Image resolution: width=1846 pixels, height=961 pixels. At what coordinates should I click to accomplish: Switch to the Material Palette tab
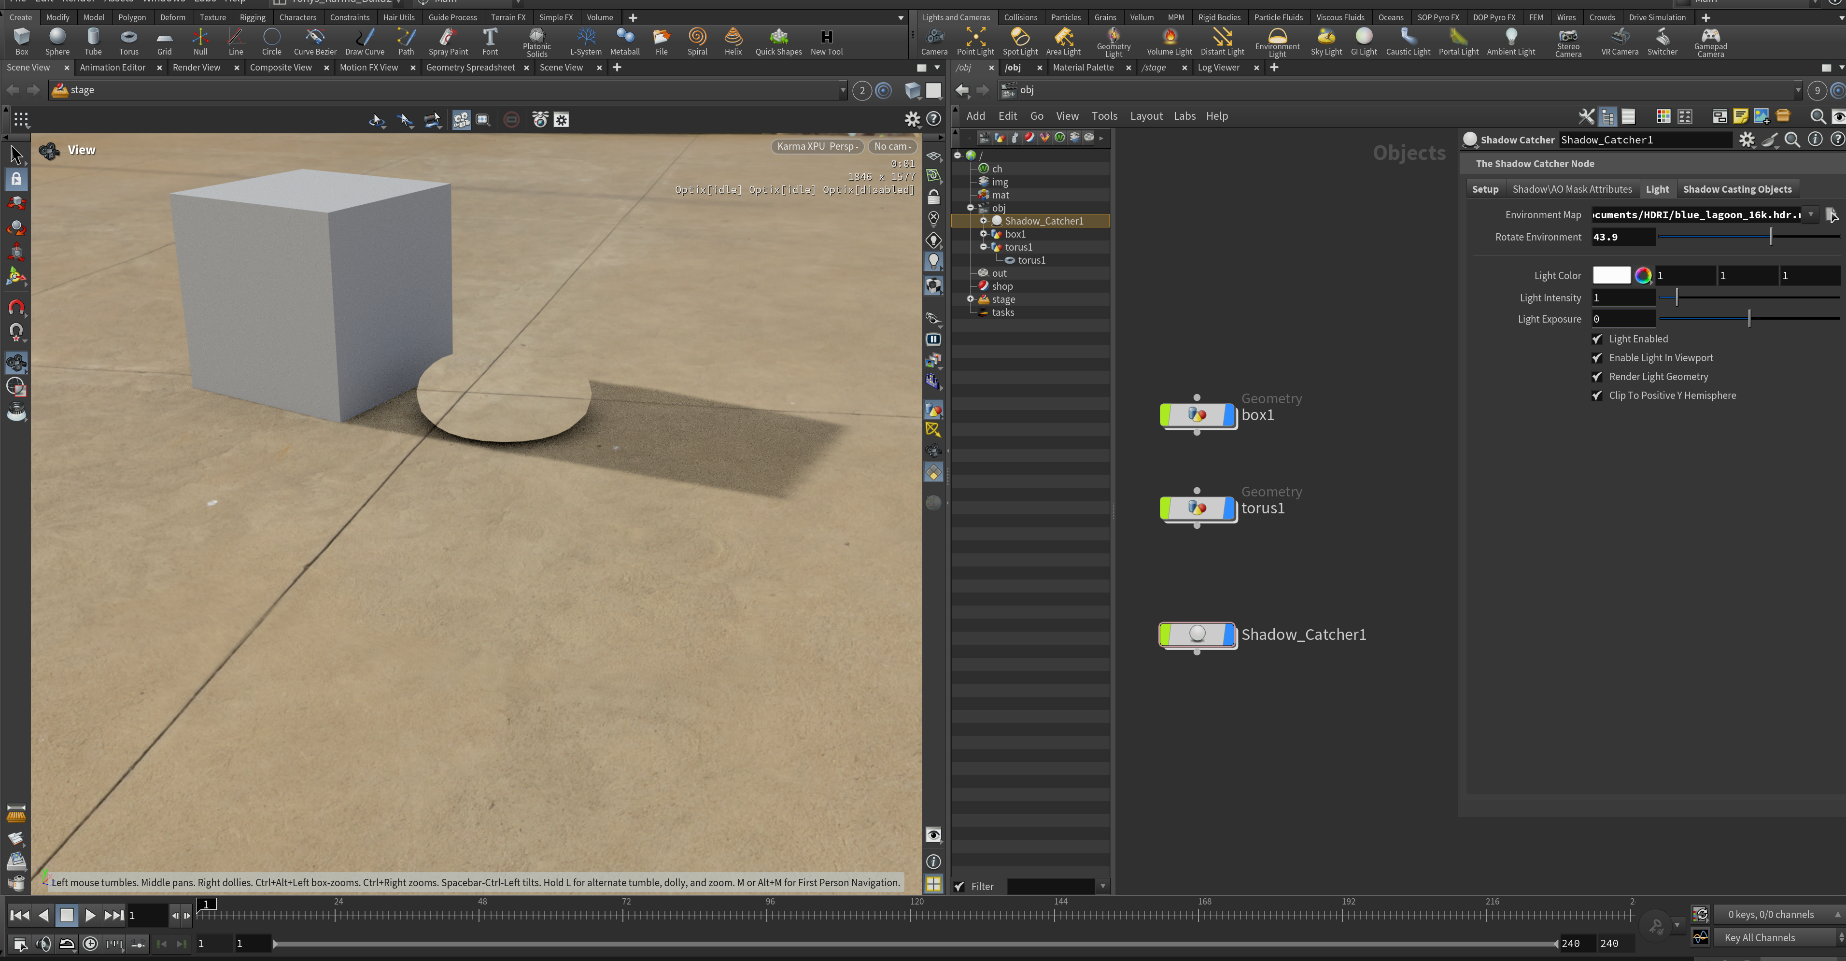point(1083,67)
